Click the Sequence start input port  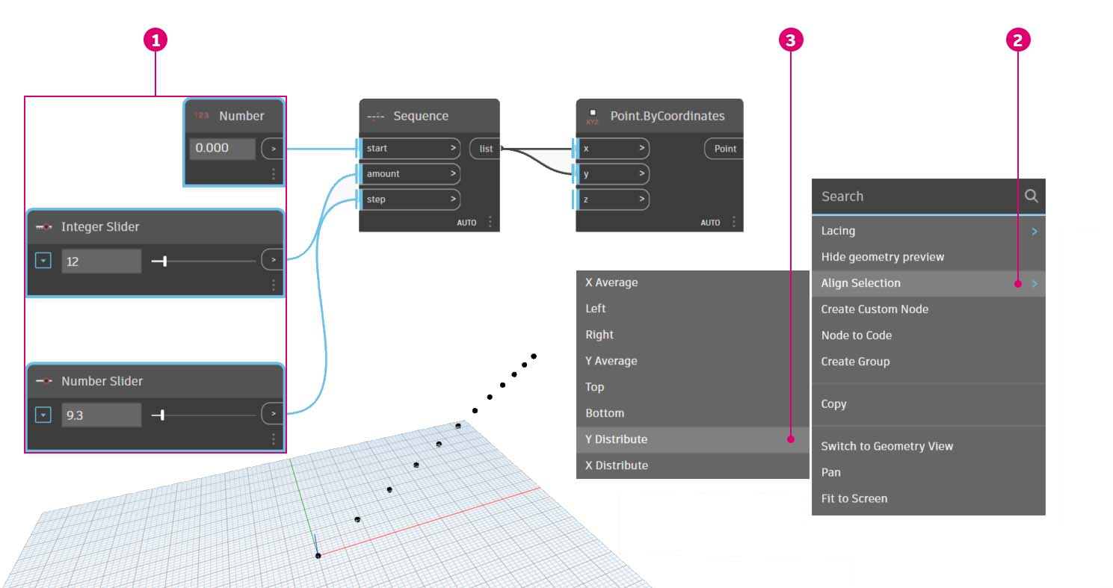(x=410, y=148)
